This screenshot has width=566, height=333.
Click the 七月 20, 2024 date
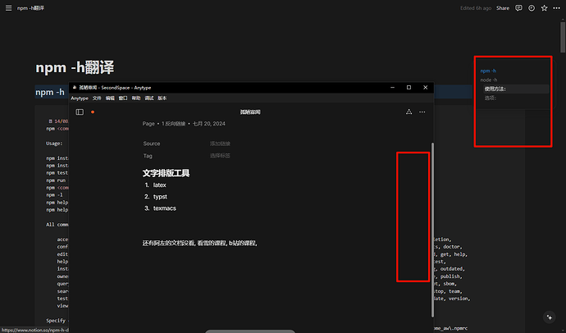pos(208,124)
